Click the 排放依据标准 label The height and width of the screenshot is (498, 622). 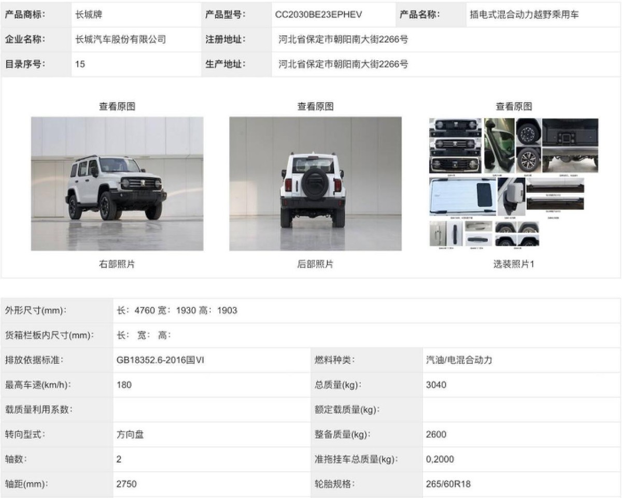click(34, 360)
